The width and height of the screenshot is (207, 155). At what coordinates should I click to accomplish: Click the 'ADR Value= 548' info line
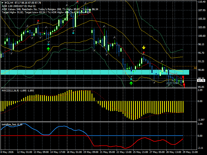click(50, 9)
